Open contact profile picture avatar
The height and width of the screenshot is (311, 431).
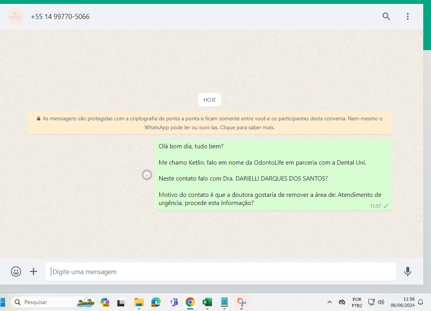pyautogui.click(x=16, y=16)
